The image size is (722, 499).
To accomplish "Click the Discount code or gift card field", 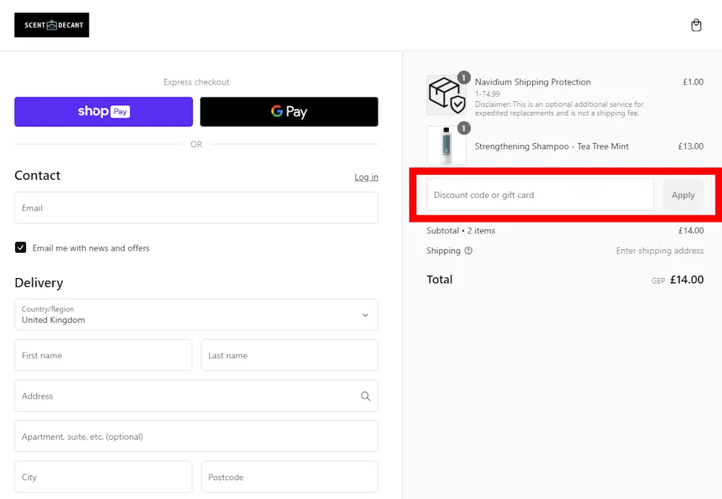I will [x=539, y=194].
